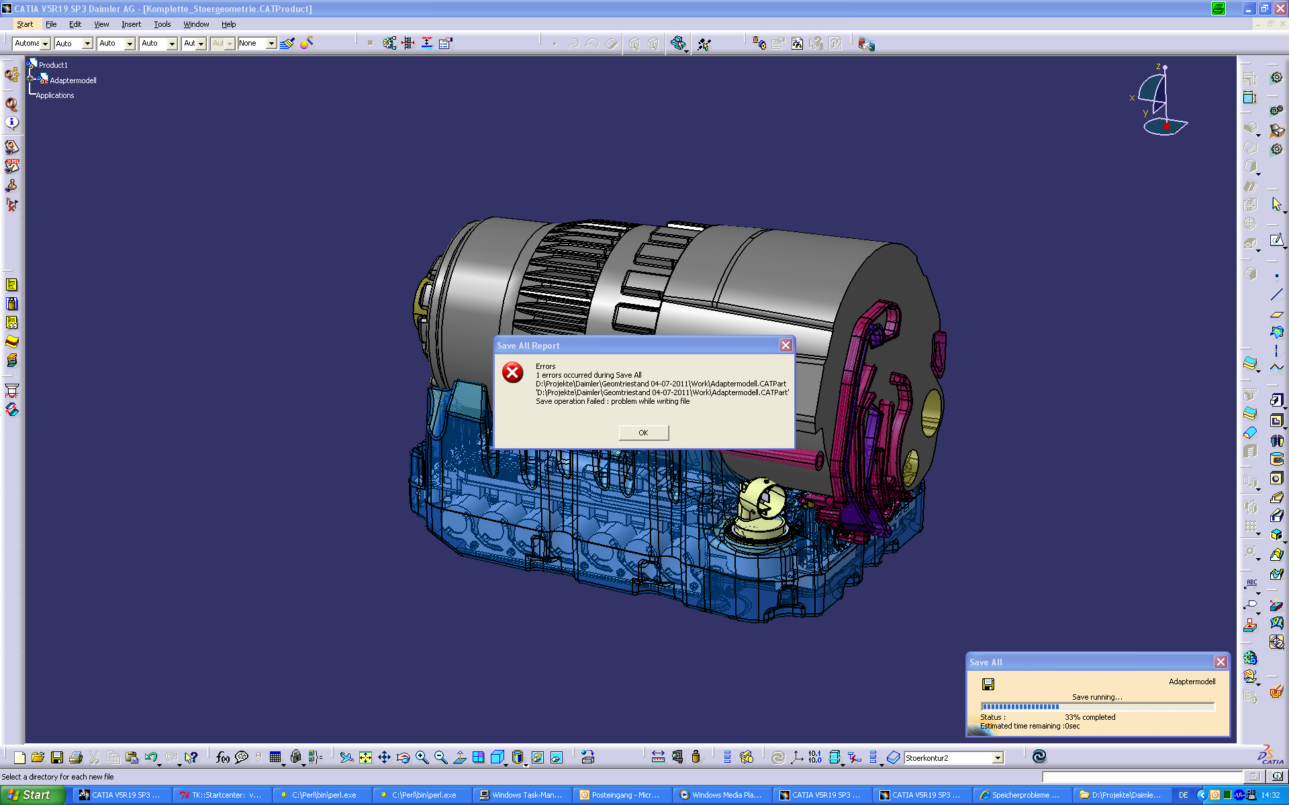Click the Zoom In magnifier icon
The image size is (1289, 805).
pos(422,757)
